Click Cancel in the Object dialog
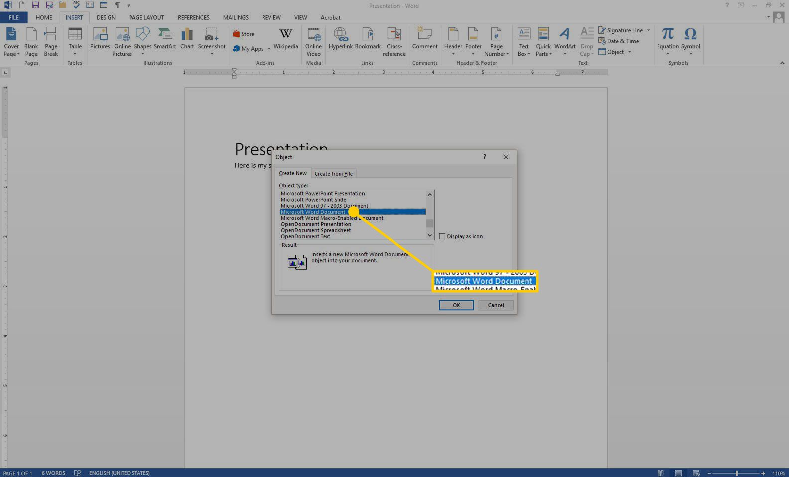This screenshot has width=789, height=477. pos(496,305)
